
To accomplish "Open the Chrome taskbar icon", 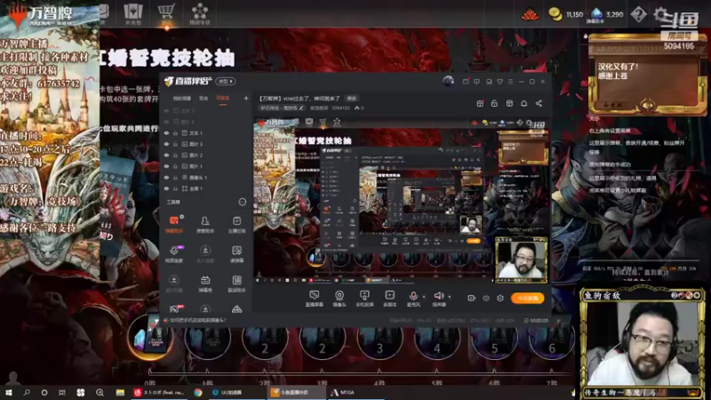I will (x=198, y=392).
